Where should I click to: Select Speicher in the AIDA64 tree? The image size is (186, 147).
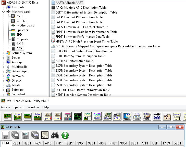click(x=22, y=30)
